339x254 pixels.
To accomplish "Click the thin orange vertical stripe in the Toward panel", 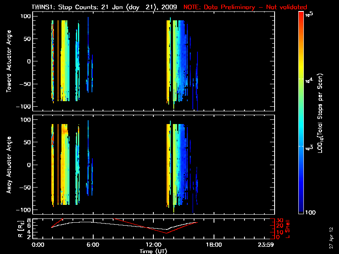I will [58, 59].
